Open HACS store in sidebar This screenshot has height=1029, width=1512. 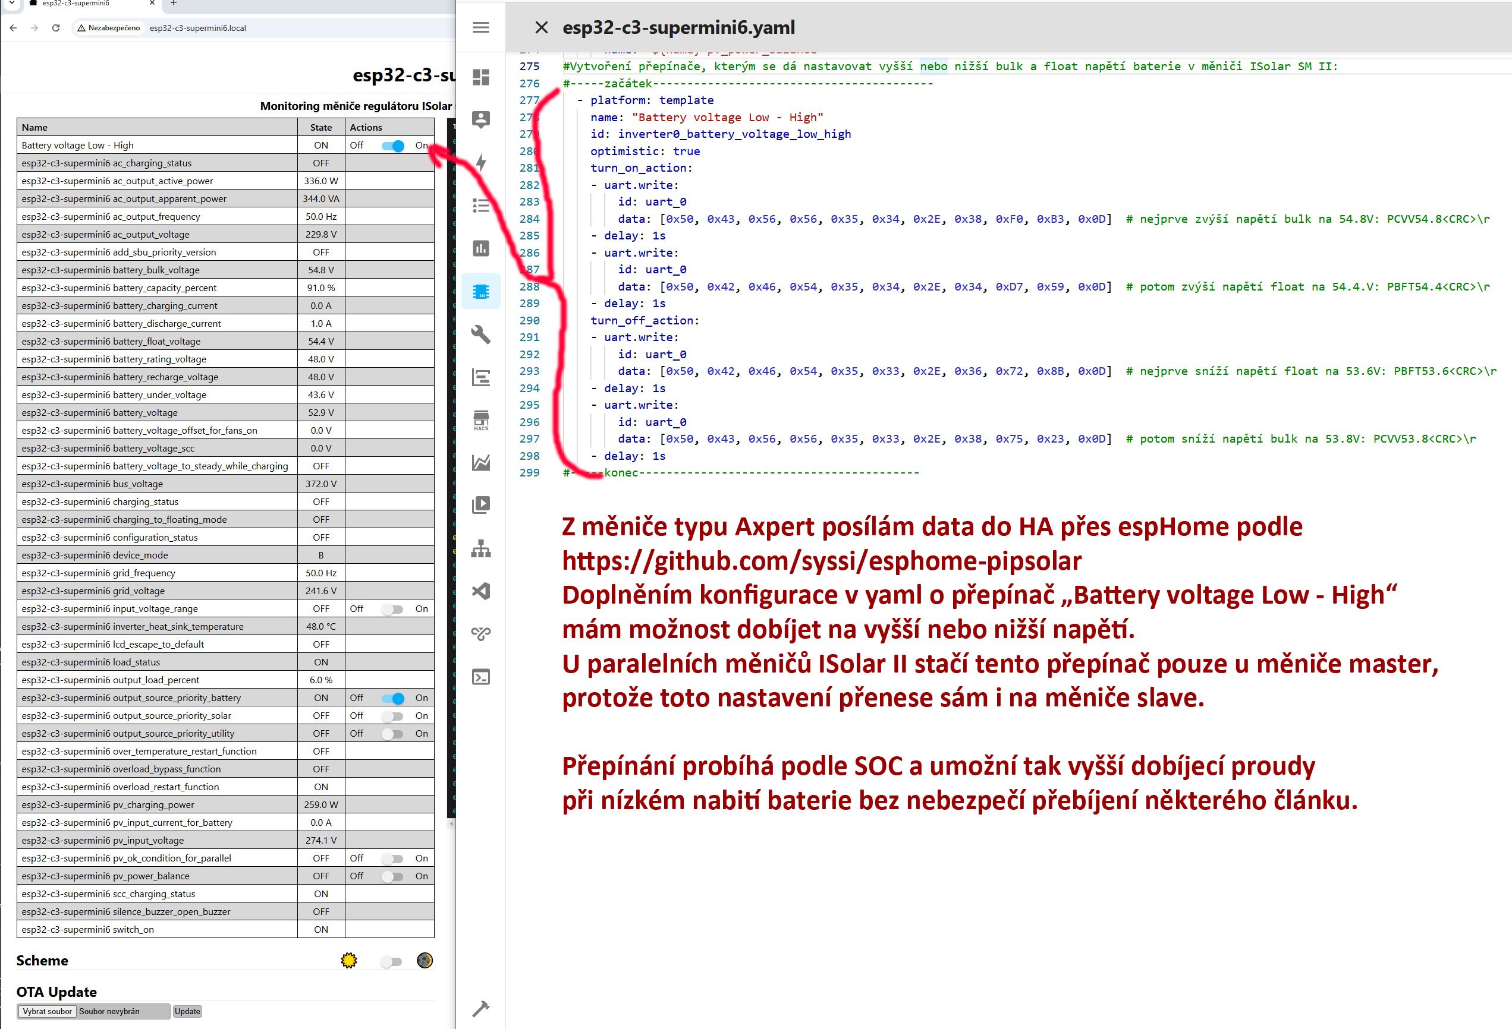coord(481,420)
